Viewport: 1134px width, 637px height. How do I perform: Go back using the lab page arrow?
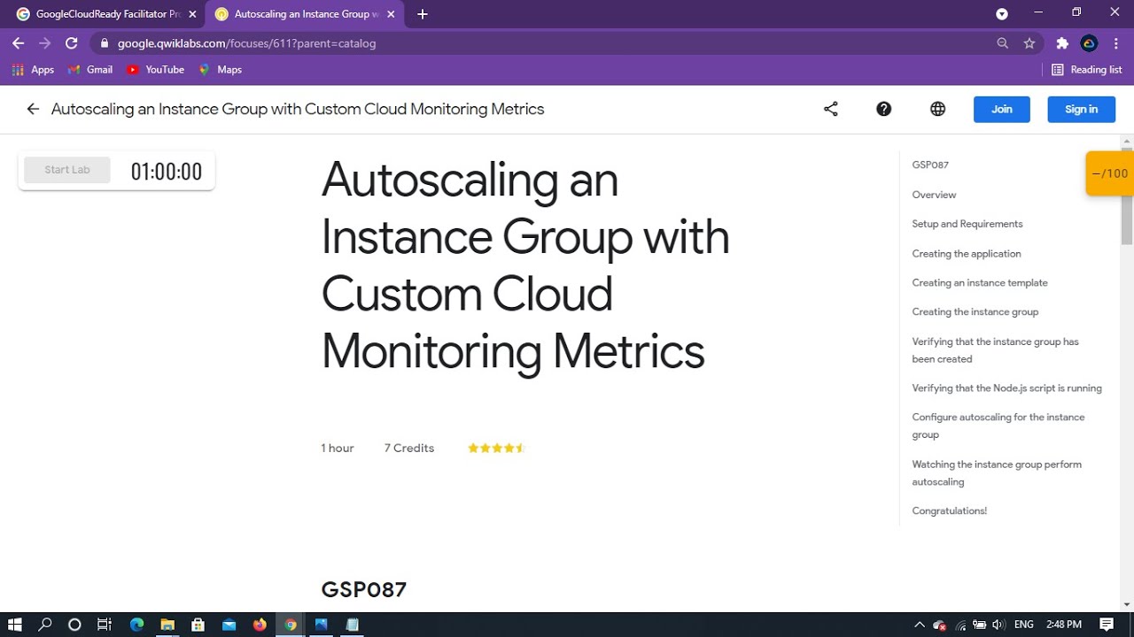[33, 109]
